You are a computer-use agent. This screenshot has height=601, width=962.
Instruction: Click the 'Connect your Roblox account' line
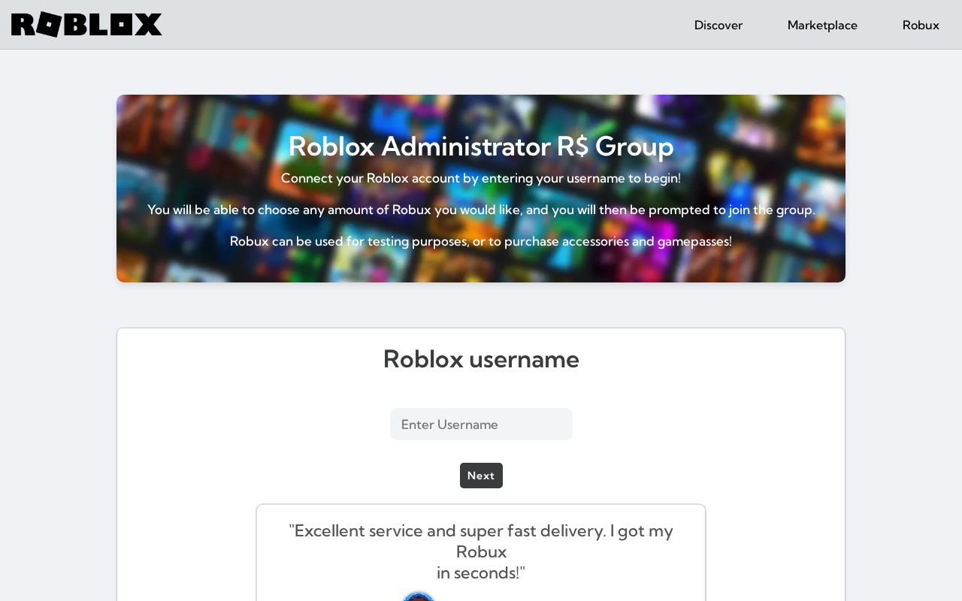click(x=481, y=178)
